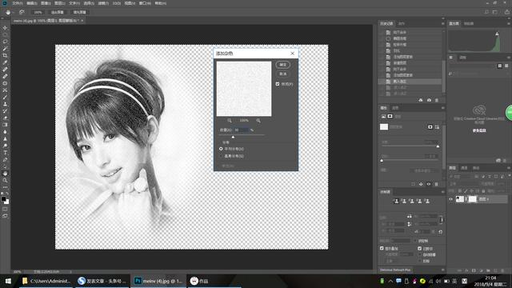Screen dimensions: 512x288
Task: Select the Move tool in the toolbar
Action: 5,28
